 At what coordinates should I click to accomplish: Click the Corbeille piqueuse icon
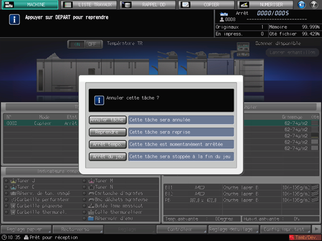[x=13, y=206]
